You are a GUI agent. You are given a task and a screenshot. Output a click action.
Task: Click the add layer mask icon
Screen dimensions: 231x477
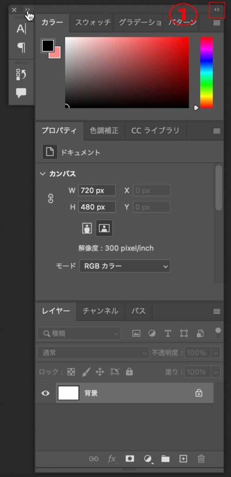tap(130, 458)
